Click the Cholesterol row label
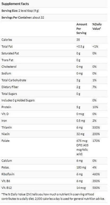This screenshot has width=110, height=205. coord(9,67)
